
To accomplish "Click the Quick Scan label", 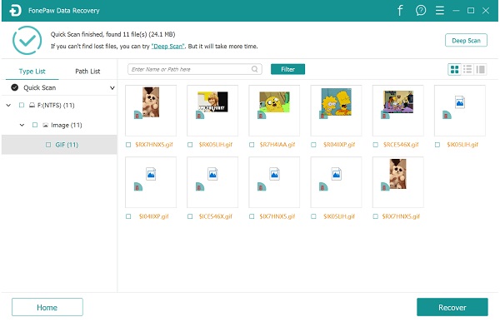I will coord(39,87).
